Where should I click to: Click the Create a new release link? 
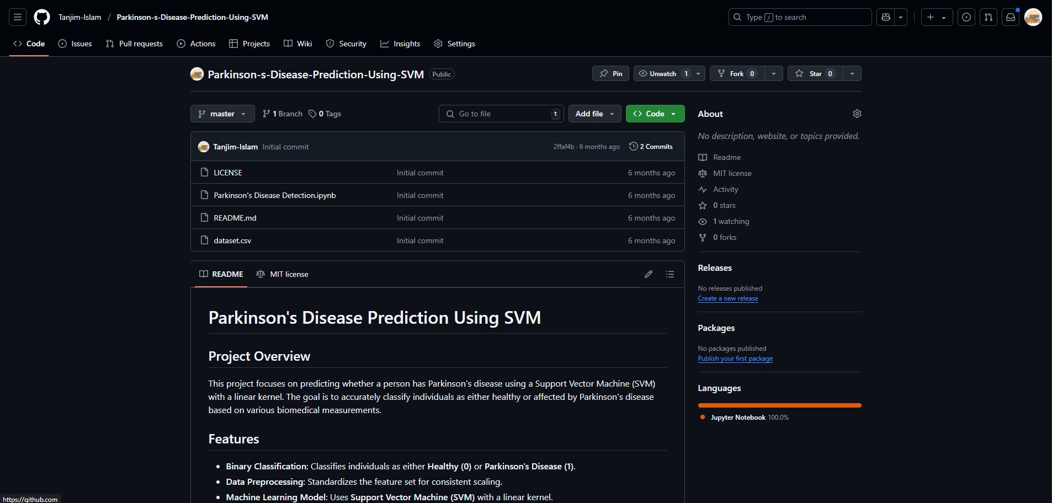point(727,298)
